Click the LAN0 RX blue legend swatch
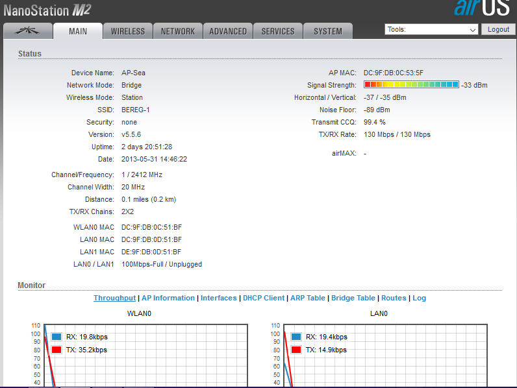The width and height of the screenshot is (517, 388). pos(296,337)
